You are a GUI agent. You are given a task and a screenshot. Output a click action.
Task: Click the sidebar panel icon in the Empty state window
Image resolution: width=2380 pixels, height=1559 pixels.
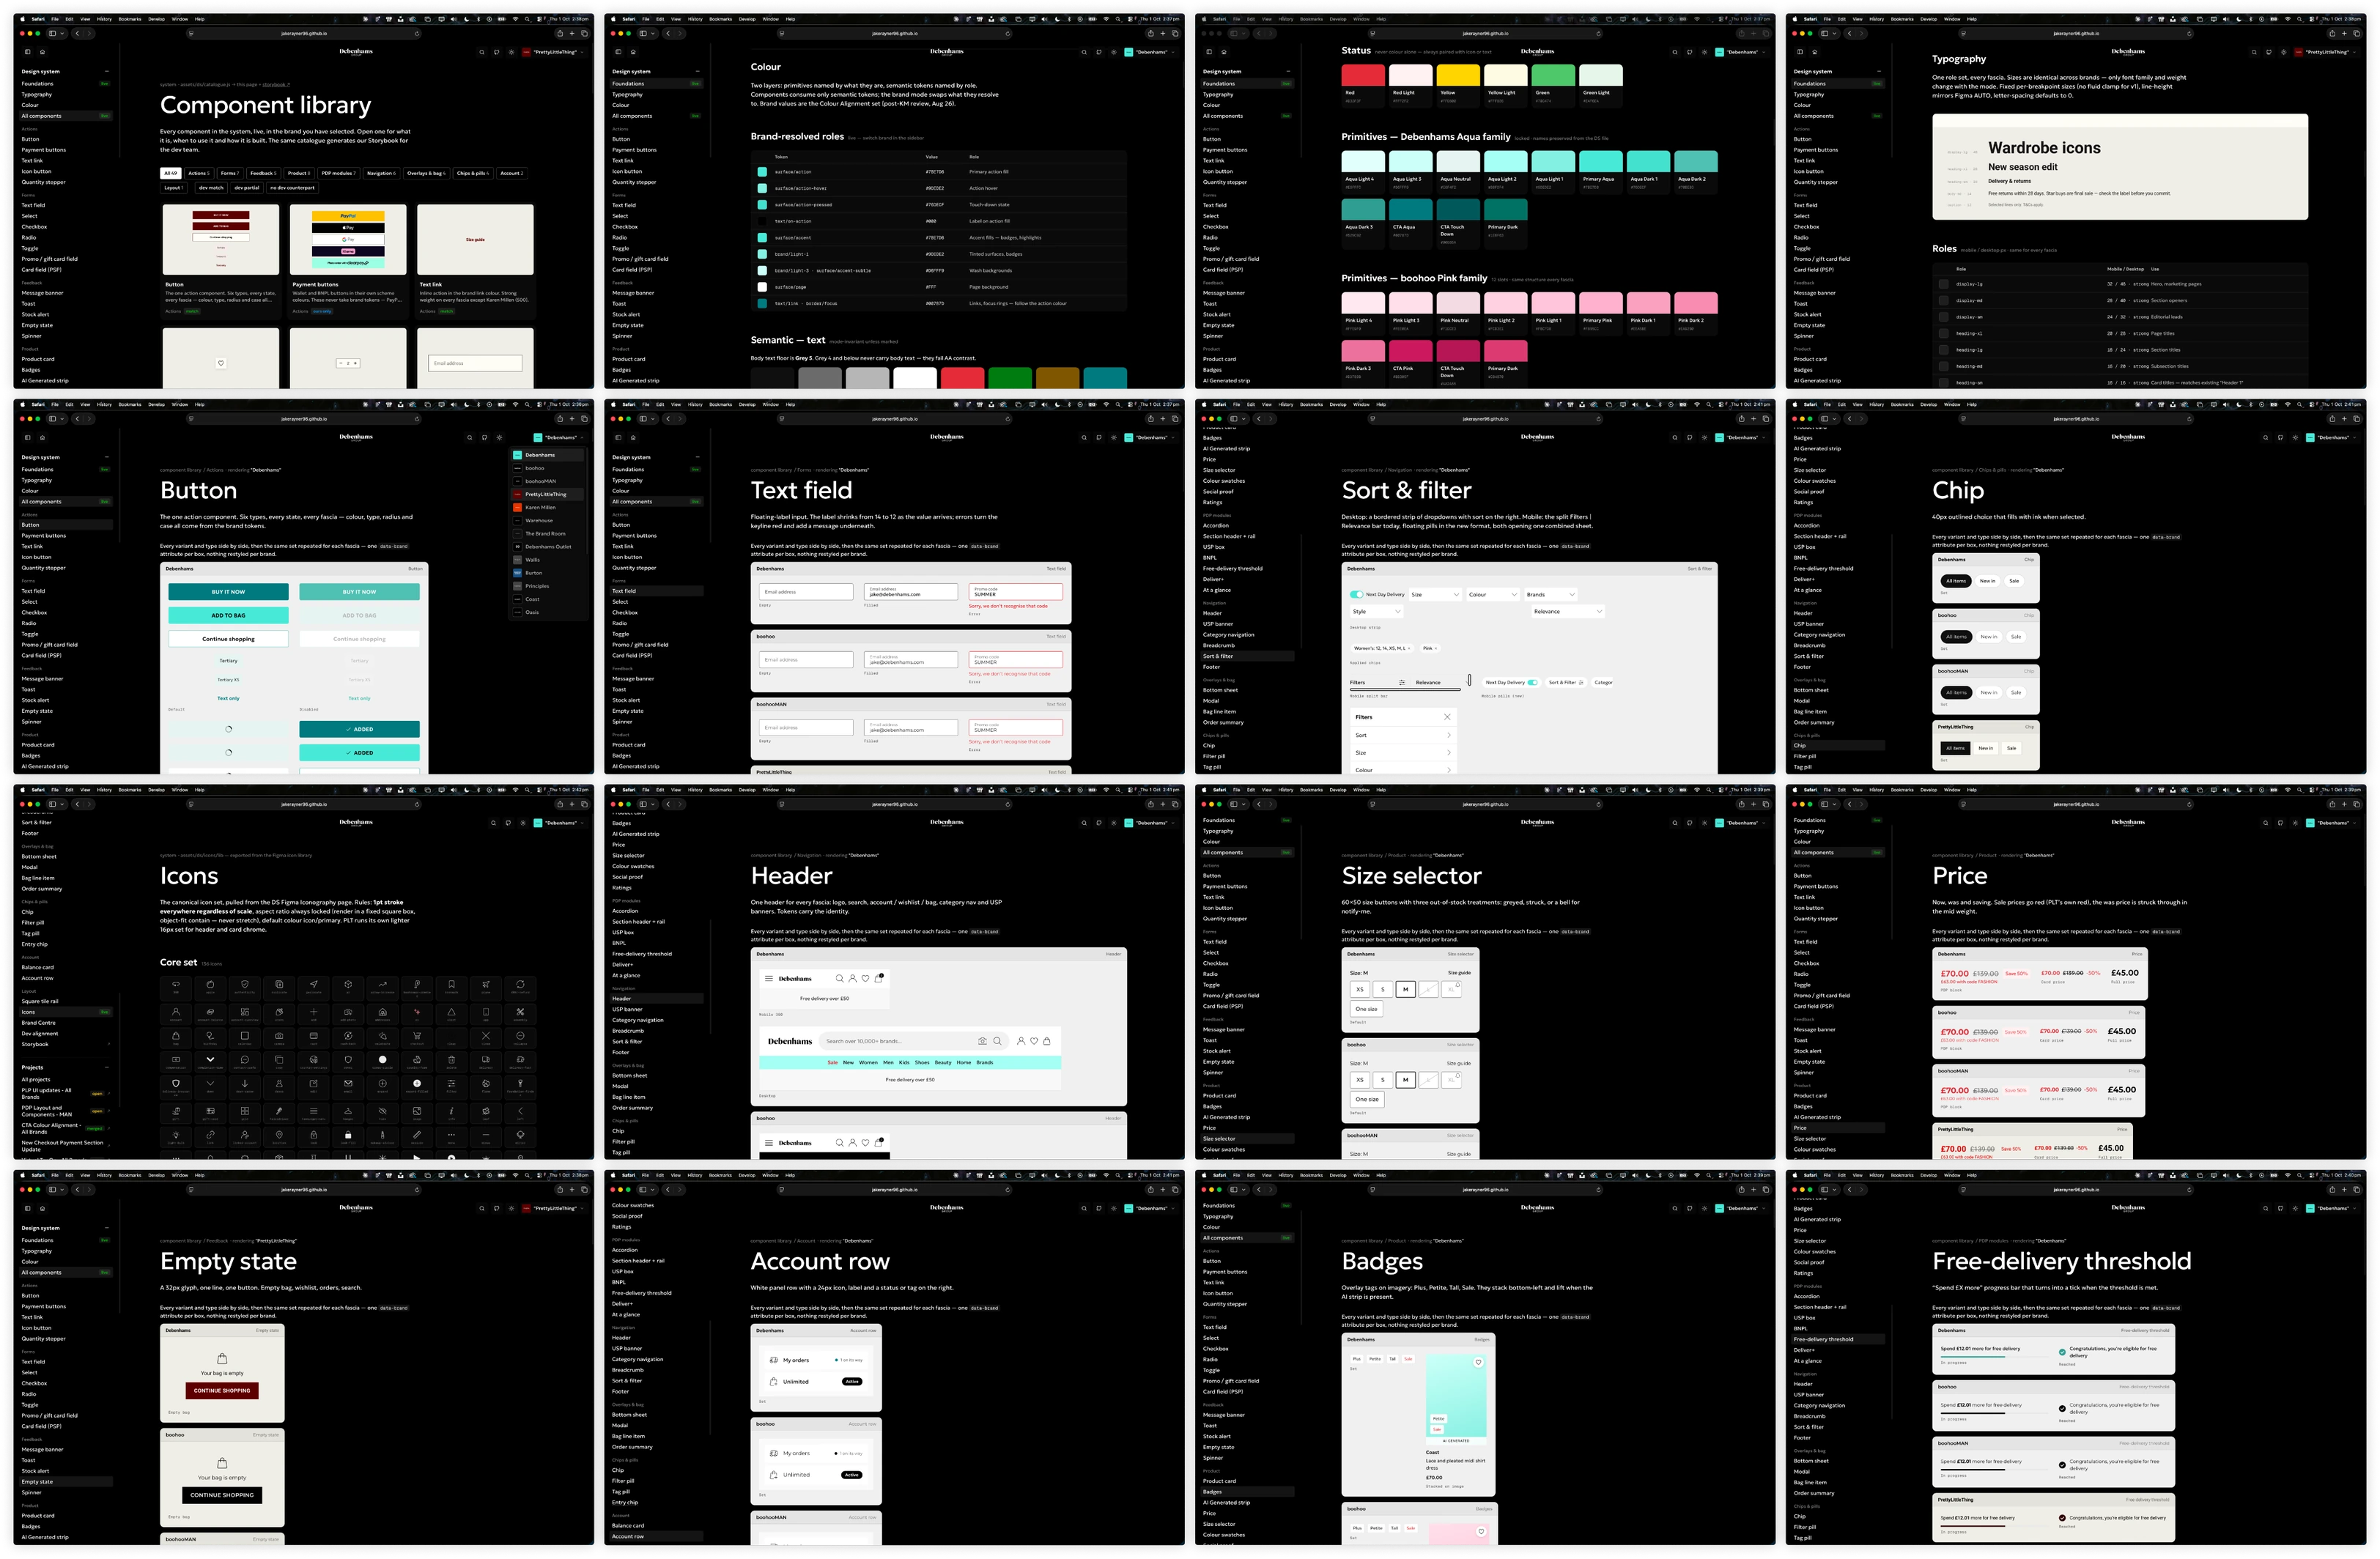27,1208
